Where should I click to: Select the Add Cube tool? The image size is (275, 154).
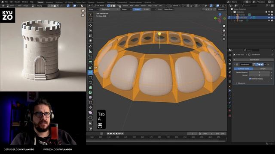(90, 57)
